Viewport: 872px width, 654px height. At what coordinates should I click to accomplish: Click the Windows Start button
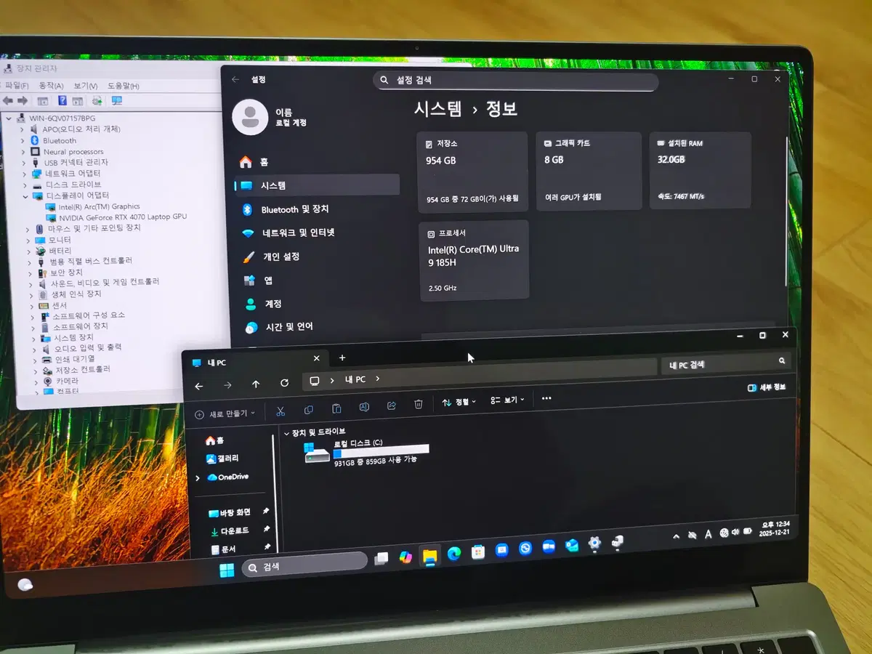(227, 570)
